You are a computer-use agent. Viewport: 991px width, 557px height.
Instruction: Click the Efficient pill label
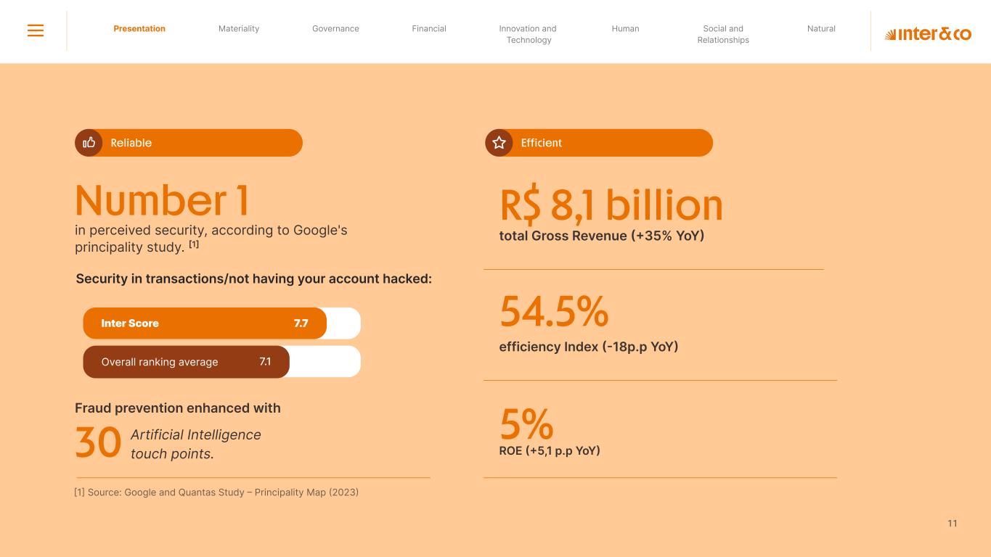[x=542, y=143]
